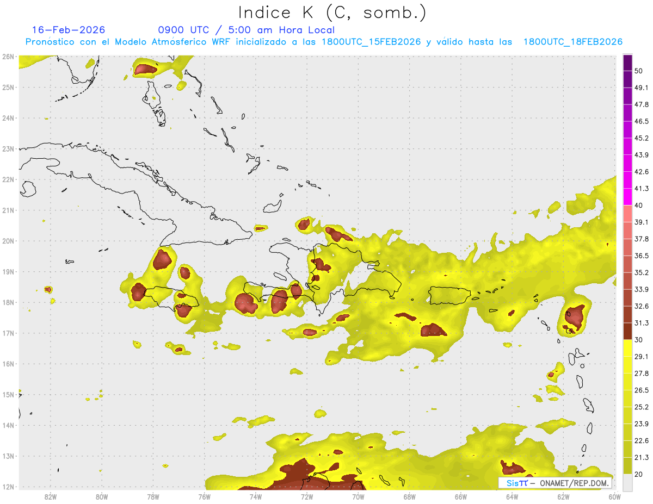This screenshot has width=653, height=504.
Task: Click the "68W" longitude label
Action: [x=410, y=496]
